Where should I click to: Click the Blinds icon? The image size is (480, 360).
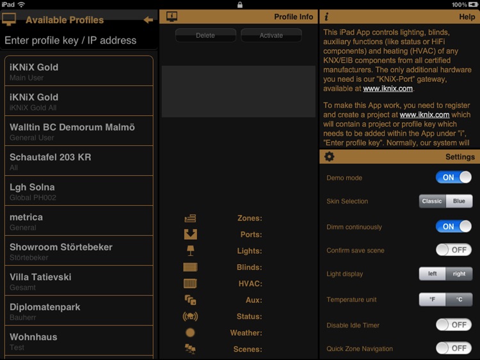pyautogui.click(x=191, y=267)
